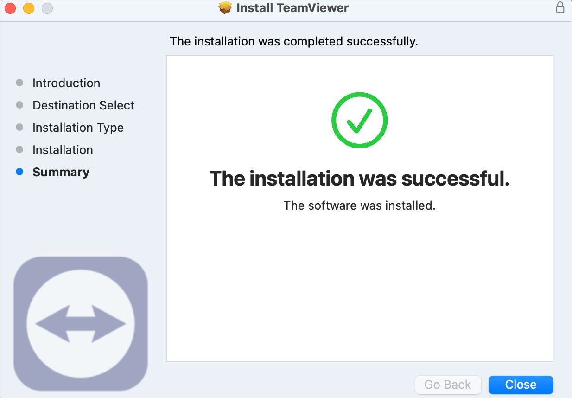Image resolution: width=572 pixels, height=398 pixels.
Task: Click the TeamViewer logo in the sidebar
Action: (81, 323)
